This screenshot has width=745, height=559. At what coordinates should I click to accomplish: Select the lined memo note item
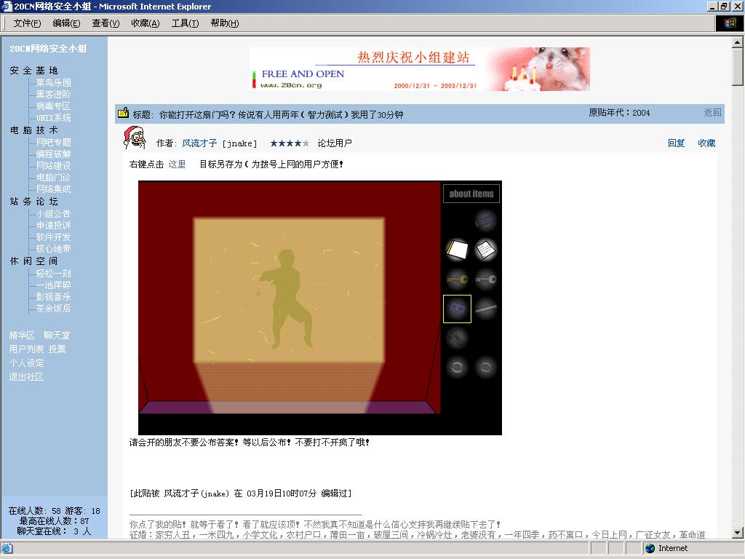pyautogui.click(x=485, y=250)
